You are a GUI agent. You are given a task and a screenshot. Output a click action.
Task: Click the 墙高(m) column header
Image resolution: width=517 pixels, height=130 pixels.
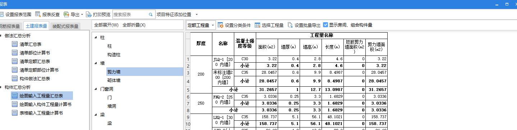(311, 47)
